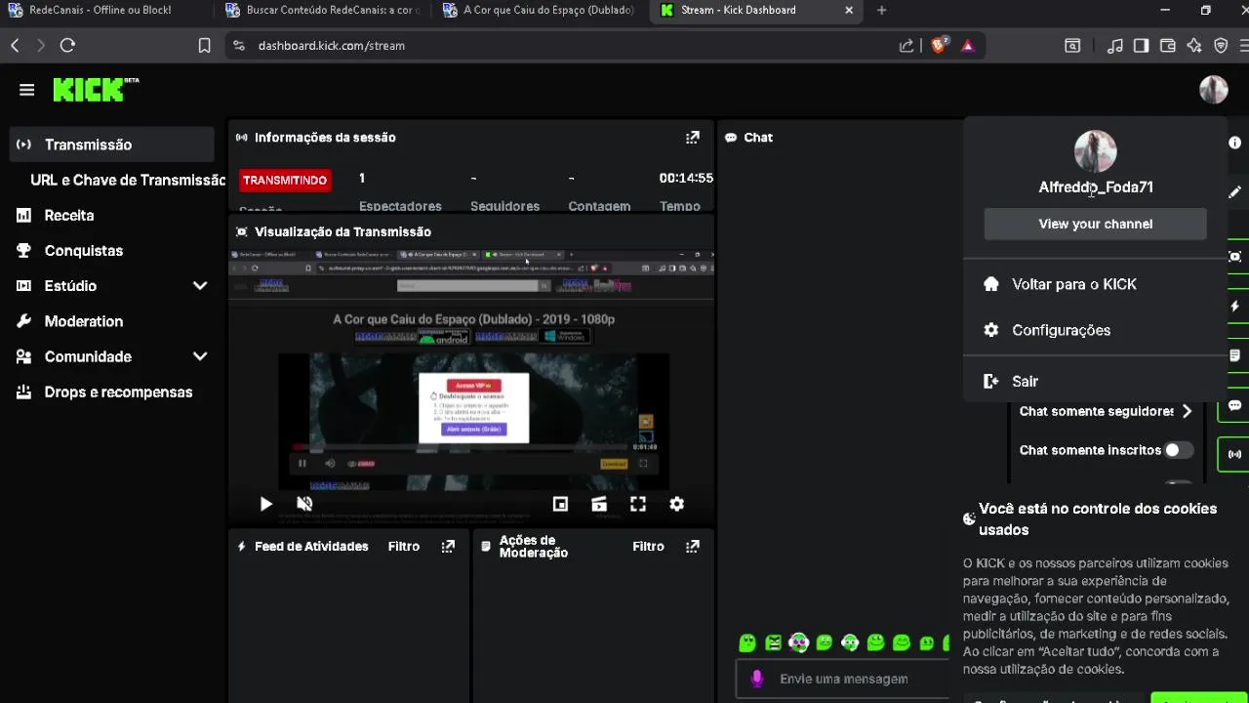
Task: Switch to Buscar Conteúdo RedeCanais tab
Action: 322,10
